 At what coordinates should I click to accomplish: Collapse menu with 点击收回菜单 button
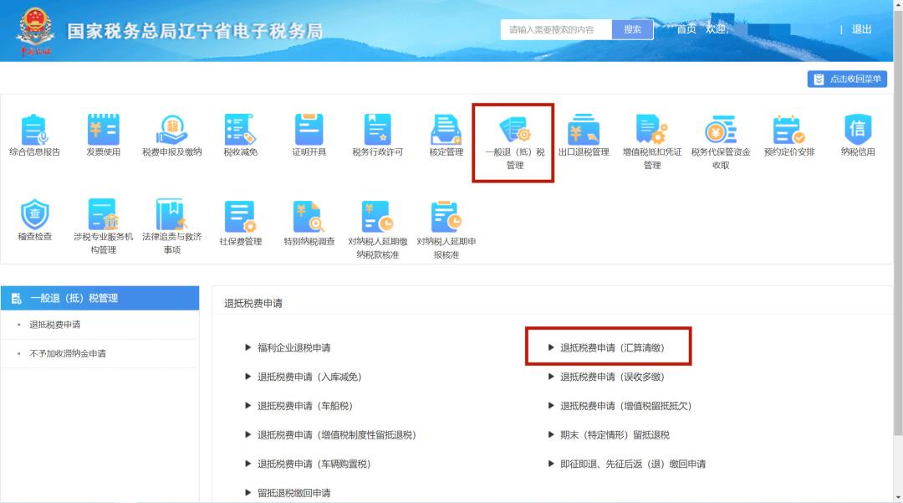tap(847, 79)
